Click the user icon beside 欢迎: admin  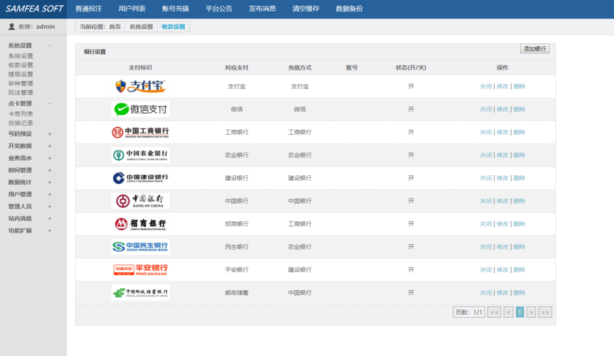coord(12,26)
